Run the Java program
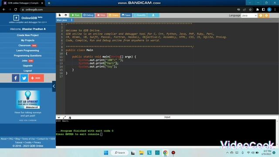Viewport: 279px width, 157px height. 75,15
